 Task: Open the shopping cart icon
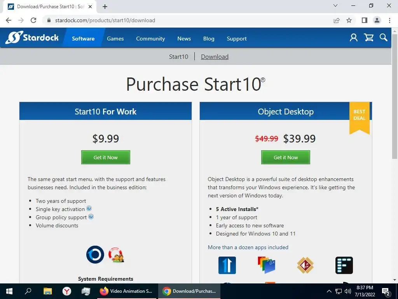368,38
